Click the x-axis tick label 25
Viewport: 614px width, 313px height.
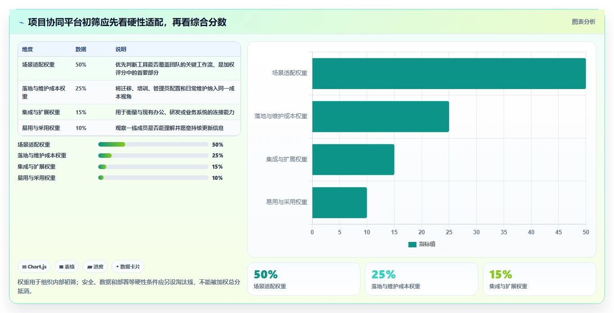pos(449,232)
